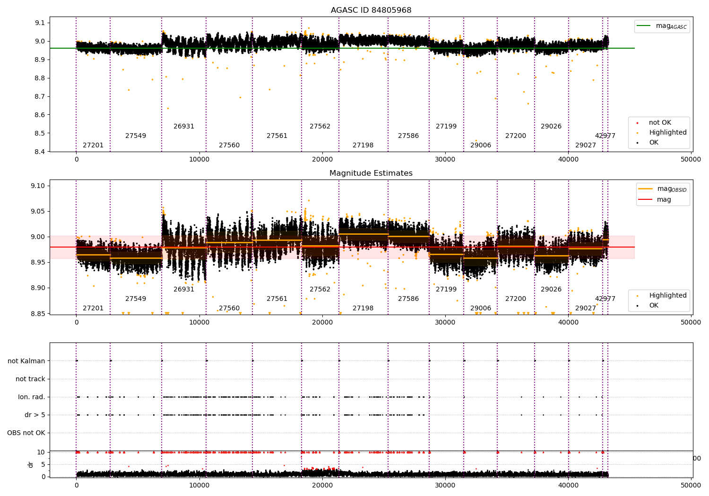
Task: Click OBSID label 29027 in the top plot
Action: 586,145
